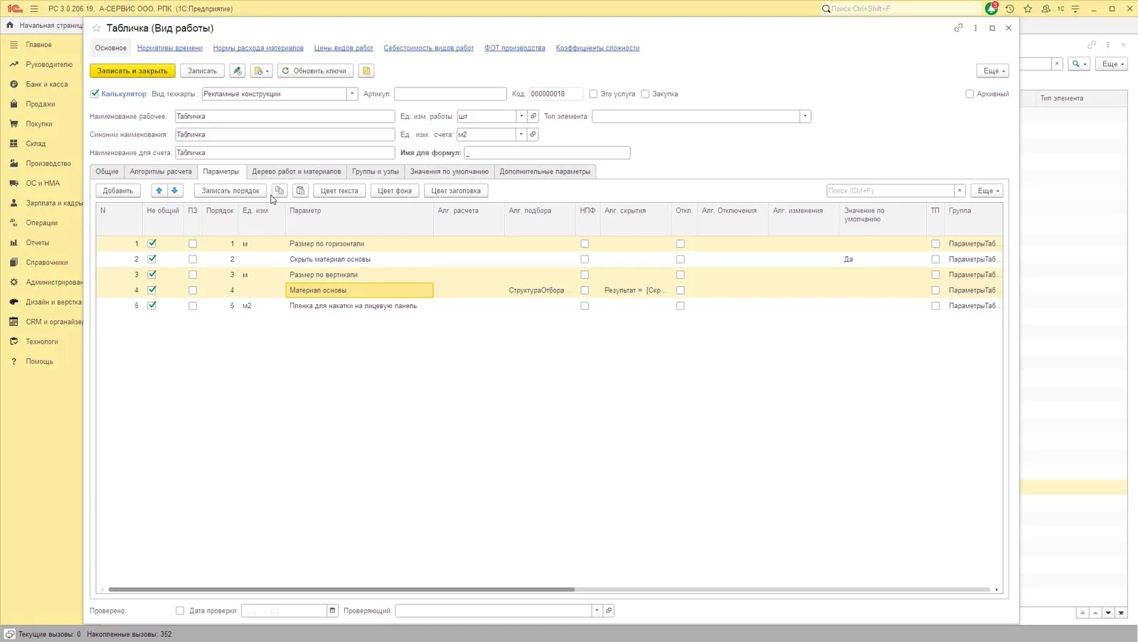Expand the Ед. изм. счета dropdown
This screenshot has width=1138, height=642.
(x=521, y=135)
